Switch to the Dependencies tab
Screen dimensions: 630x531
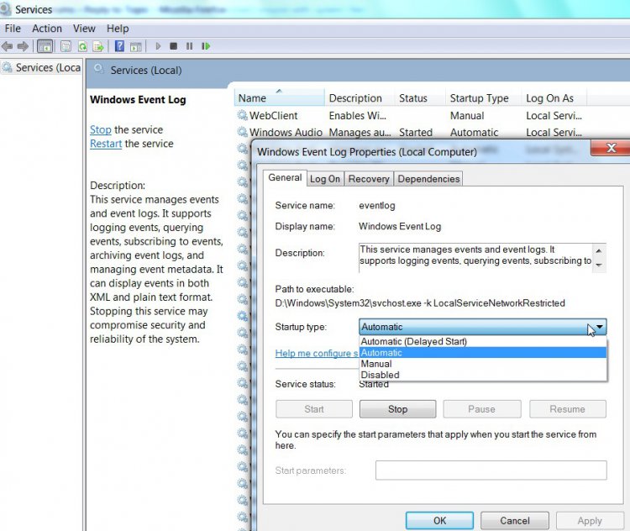(x=428, y=179)
